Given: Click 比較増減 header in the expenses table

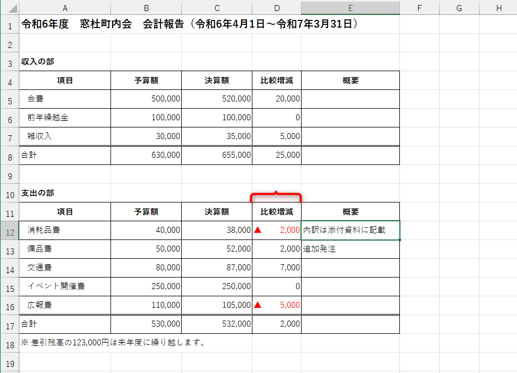Looking at the screenshot, I should point(277,212).
